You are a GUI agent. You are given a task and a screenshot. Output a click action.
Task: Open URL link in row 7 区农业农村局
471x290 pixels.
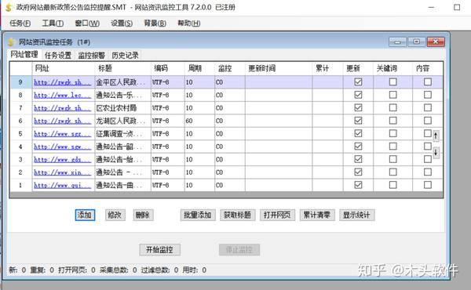click(x=63, y=108)
